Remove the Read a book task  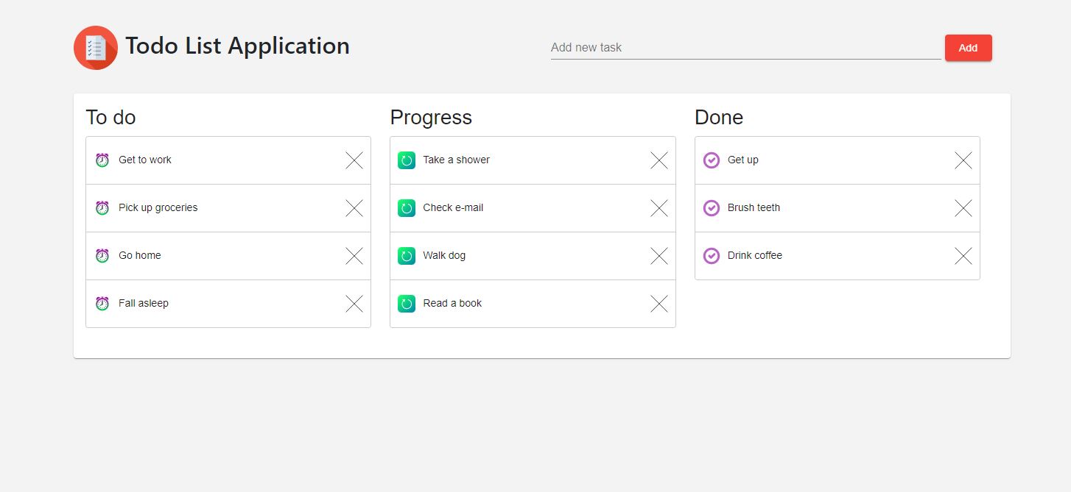click(659, 304)
